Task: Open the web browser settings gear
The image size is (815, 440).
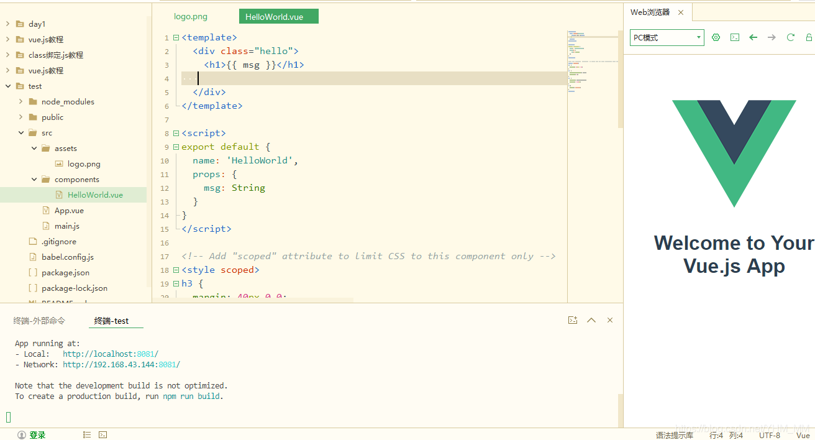Action: coord(716,37)
